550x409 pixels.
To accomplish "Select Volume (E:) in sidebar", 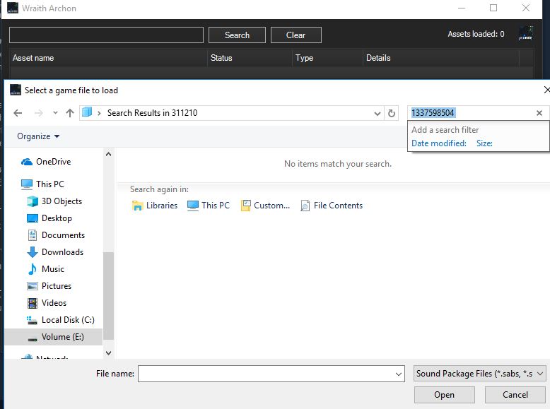I will (54, 337).
